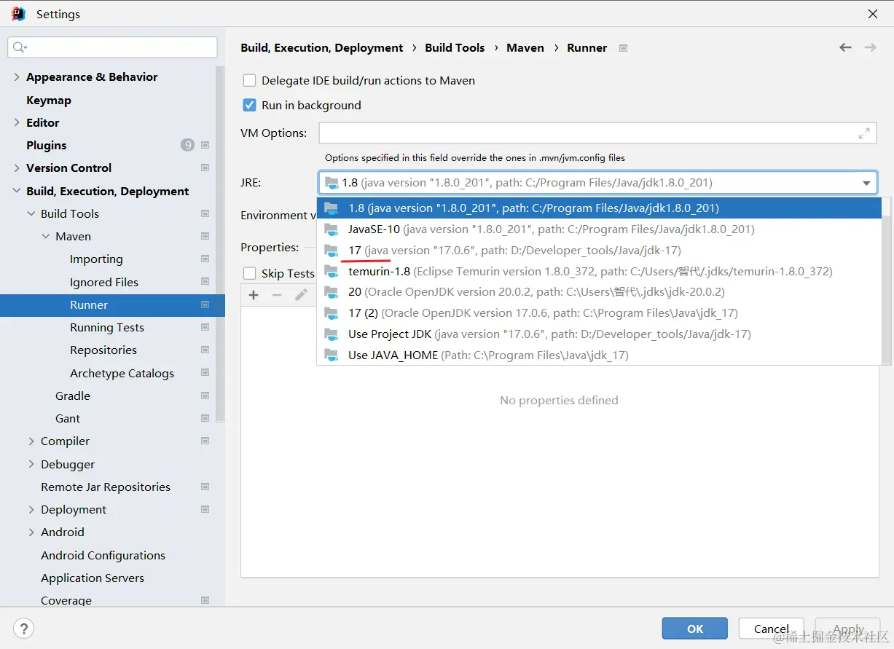Click the back navigation arrow
The height and width of the screenshot is (649, 894).
[845, 47]
